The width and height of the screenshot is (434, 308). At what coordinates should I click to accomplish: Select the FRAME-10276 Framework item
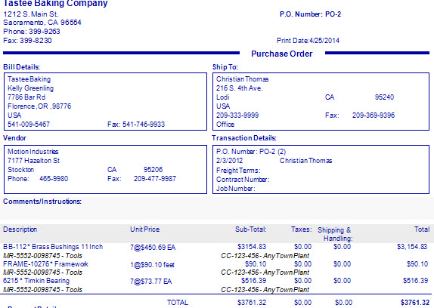coord(45,264)
